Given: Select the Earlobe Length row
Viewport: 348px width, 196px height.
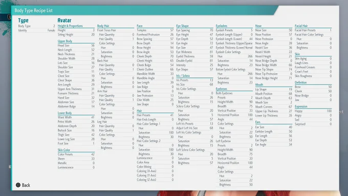Looking at the screenshot, I should [x=274, y=132].
